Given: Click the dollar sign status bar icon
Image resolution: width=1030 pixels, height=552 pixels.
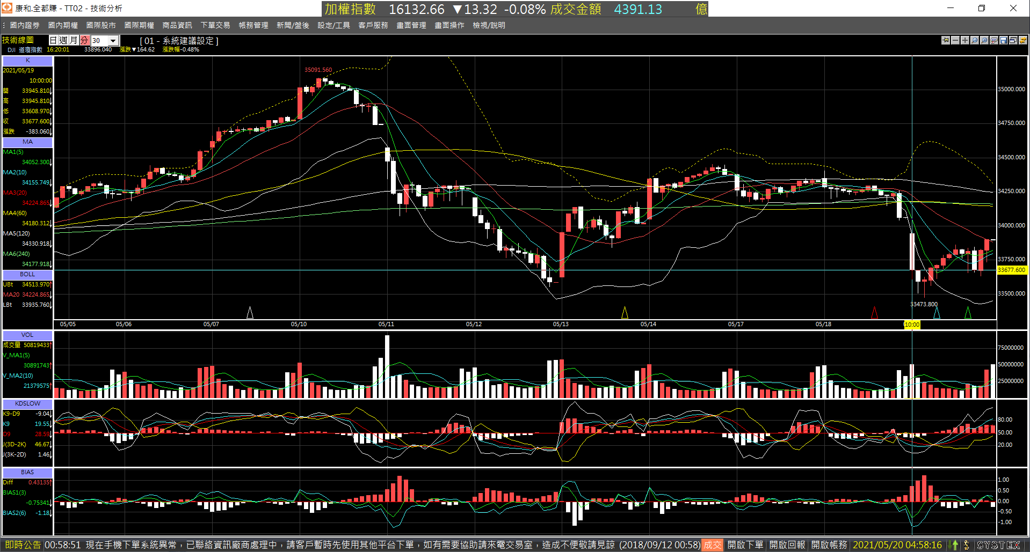Looking at the screenshot, I should click(x=967, y=544).
